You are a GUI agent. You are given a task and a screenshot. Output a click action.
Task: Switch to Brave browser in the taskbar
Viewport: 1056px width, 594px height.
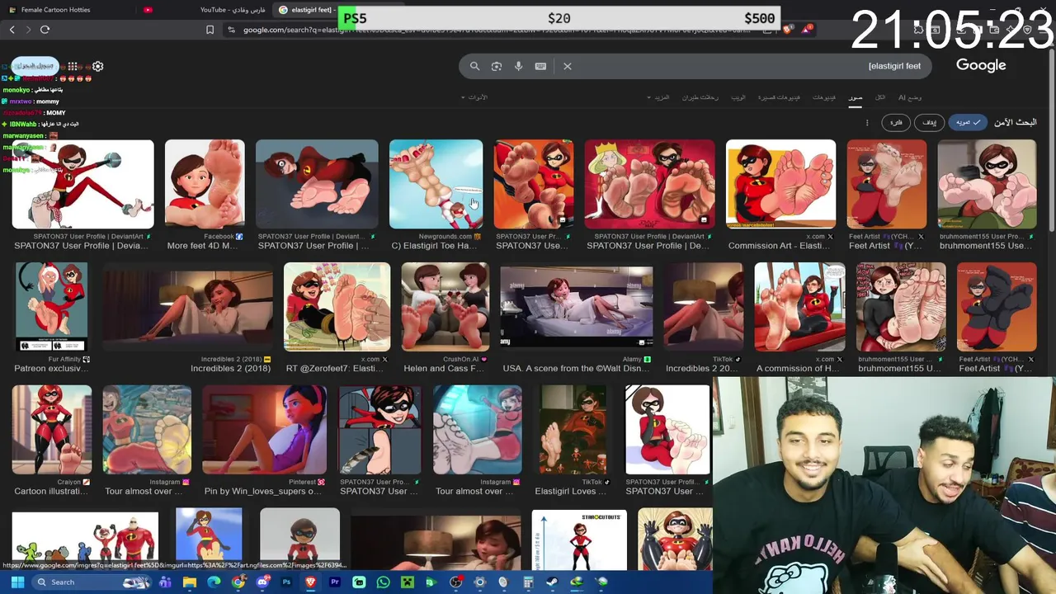tap(311, 582)
